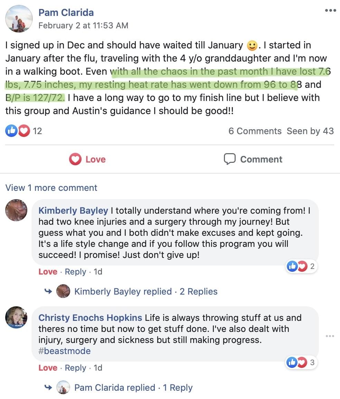The image size is (340, 399).
Task: Reply to Kimberly Bayley's comment
Action: (x=75, y=272)
